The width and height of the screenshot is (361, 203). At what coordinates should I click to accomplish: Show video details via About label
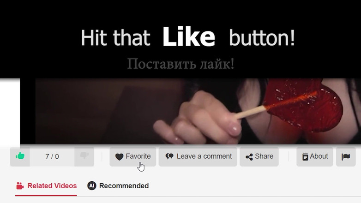pos(319,156)
